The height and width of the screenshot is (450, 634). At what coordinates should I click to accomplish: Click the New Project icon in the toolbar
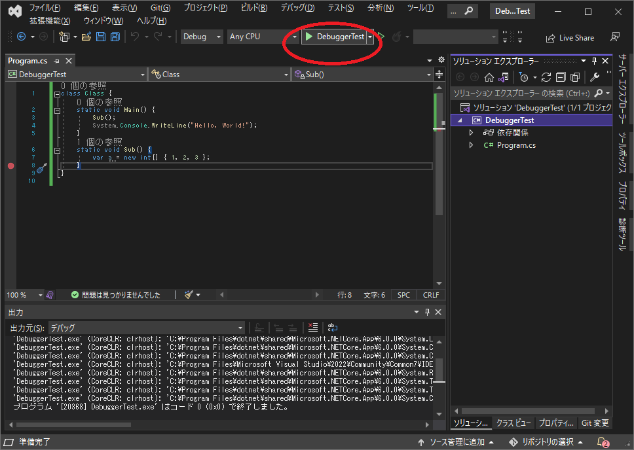pos(65,37)
